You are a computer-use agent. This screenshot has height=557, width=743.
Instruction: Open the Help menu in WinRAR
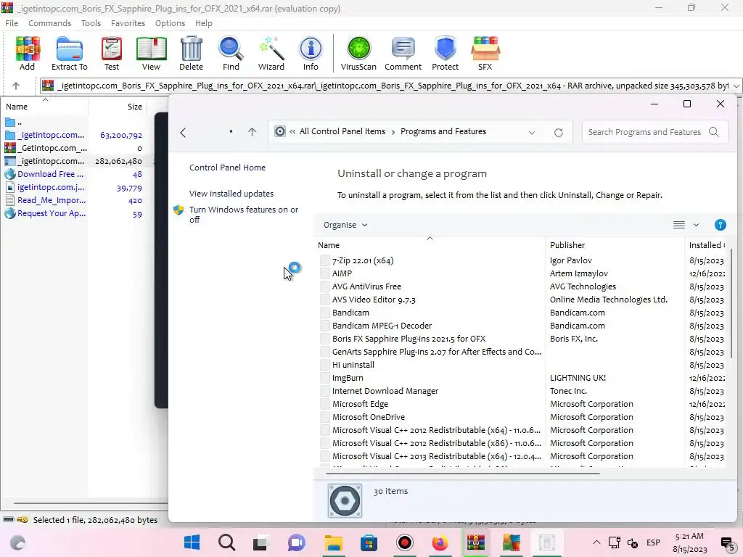(204, 23)
